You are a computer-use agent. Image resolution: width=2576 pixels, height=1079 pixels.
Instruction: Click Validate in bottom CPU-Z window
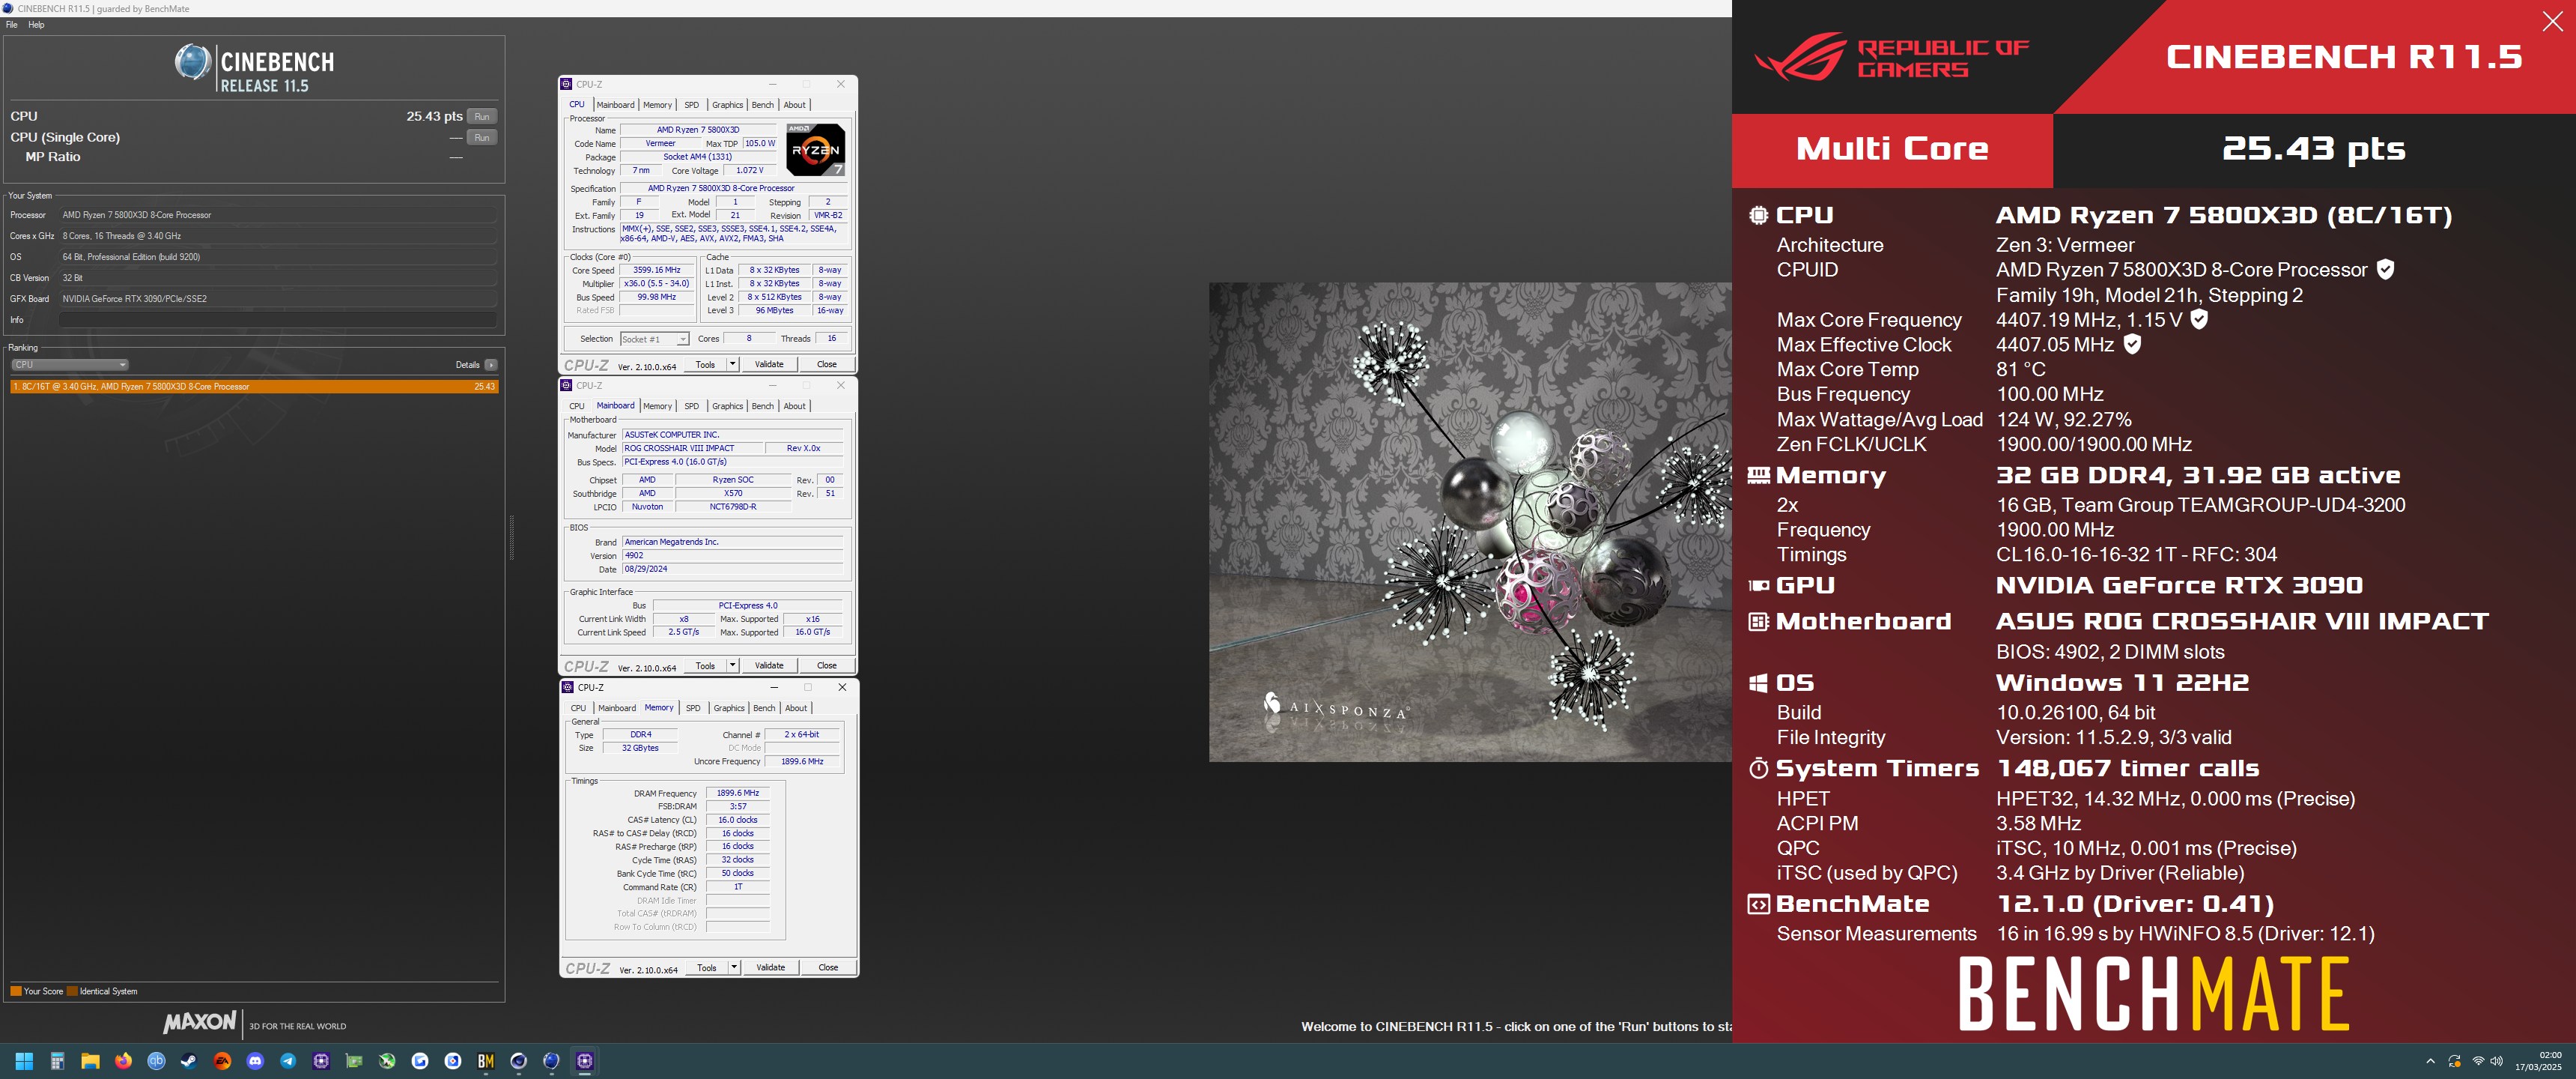(x=771, y=968)
